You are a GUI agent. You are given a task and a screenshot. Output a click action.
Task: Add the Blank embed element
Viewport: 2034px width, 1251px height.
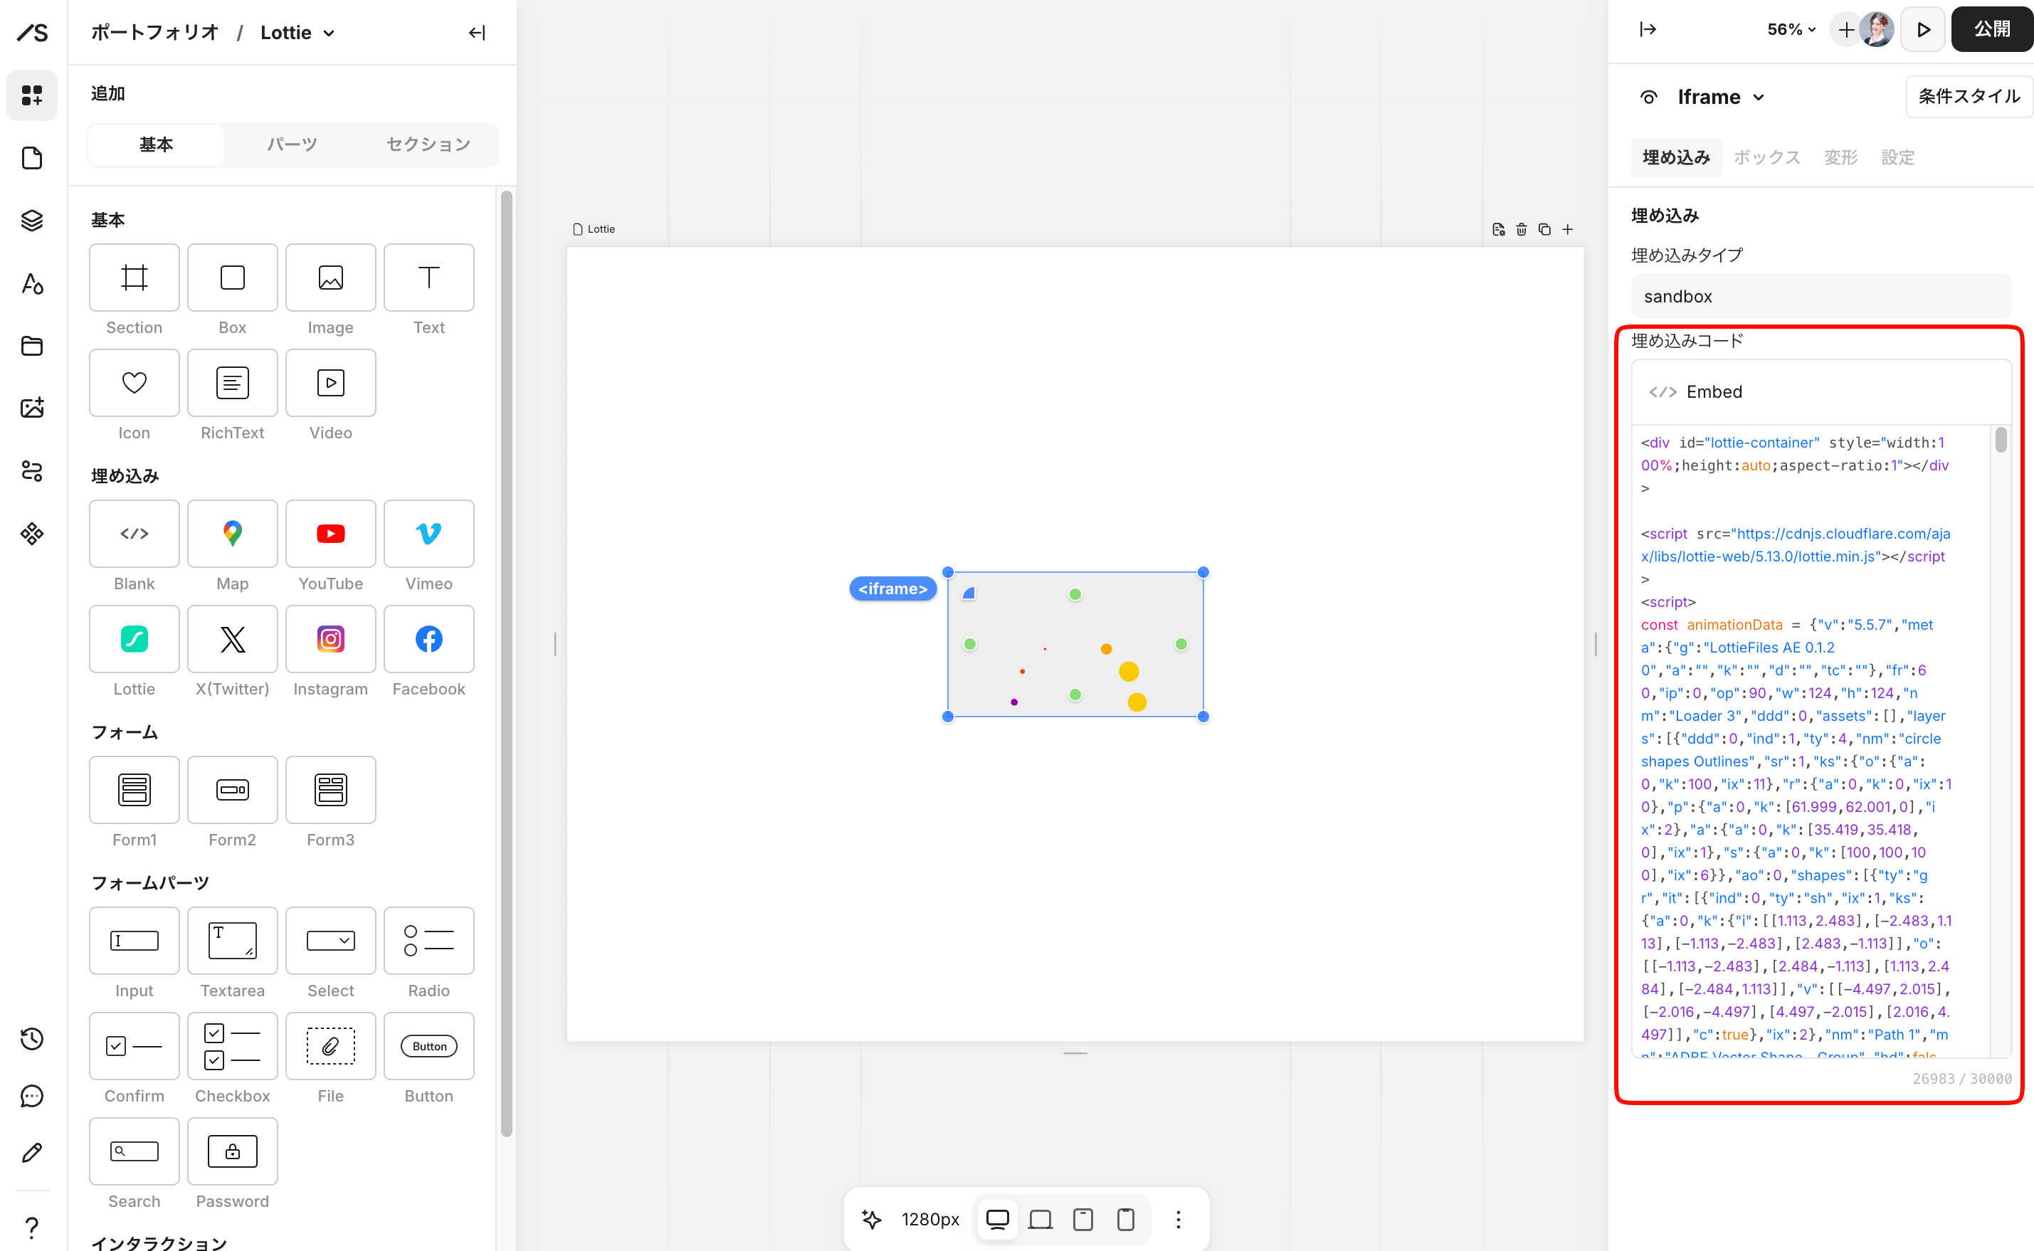[134, 534]
